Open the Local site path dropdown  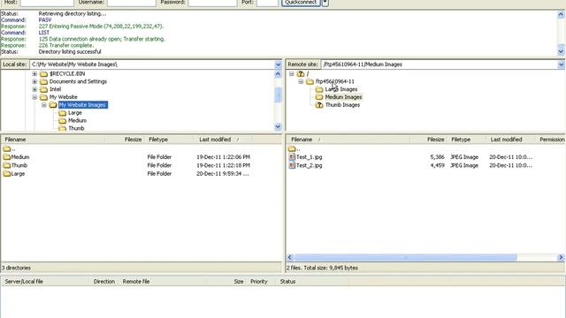point(278,64)
